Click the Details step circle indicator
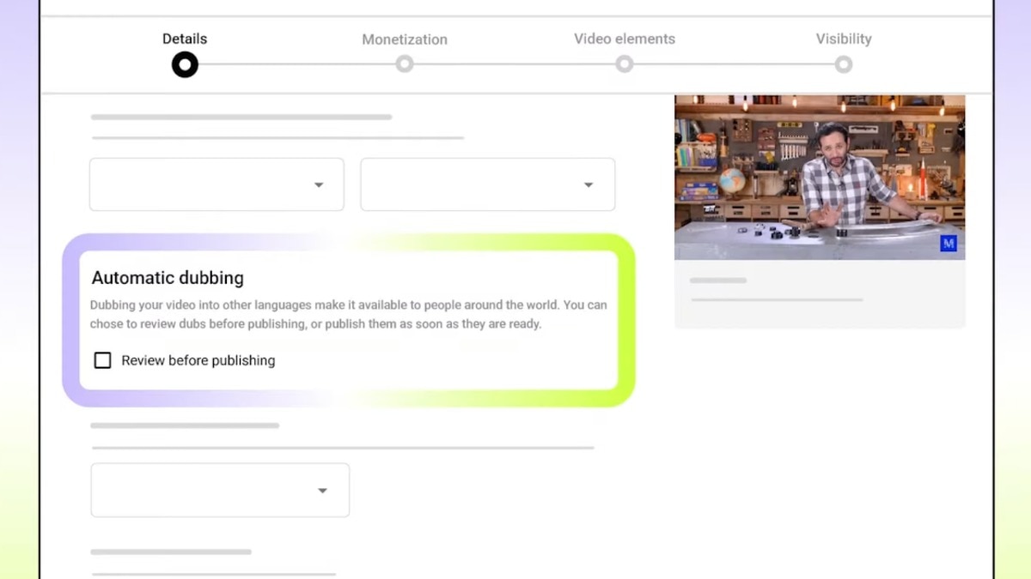The width and height of the screenshot is (1031, 579). [x=185, y=64]
